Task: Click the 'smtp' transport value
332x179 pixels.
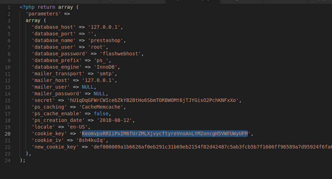Action: click(105, 74)
